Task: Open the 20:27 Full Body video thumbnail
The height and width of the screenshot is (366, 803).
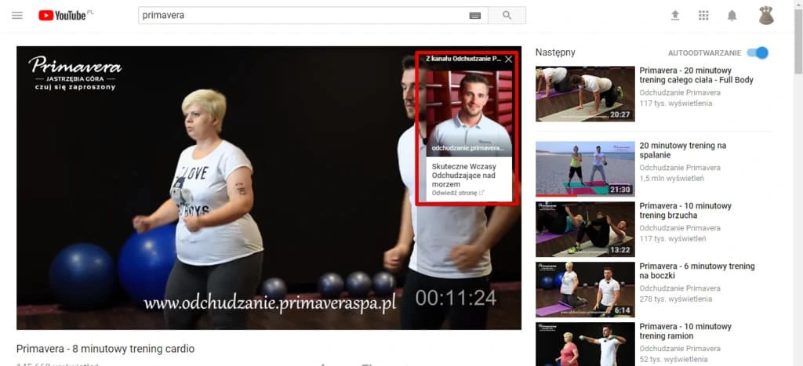Action: 585,94
